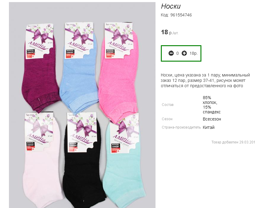Click the light blue socks in photo
This screenshot has width=255, height=208.
(79, 68)
